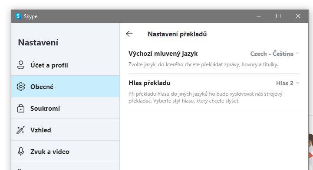Maximize the Skype window
This screenshot has width=313, height=170.
pyautogui.click(x=278, y=16)
